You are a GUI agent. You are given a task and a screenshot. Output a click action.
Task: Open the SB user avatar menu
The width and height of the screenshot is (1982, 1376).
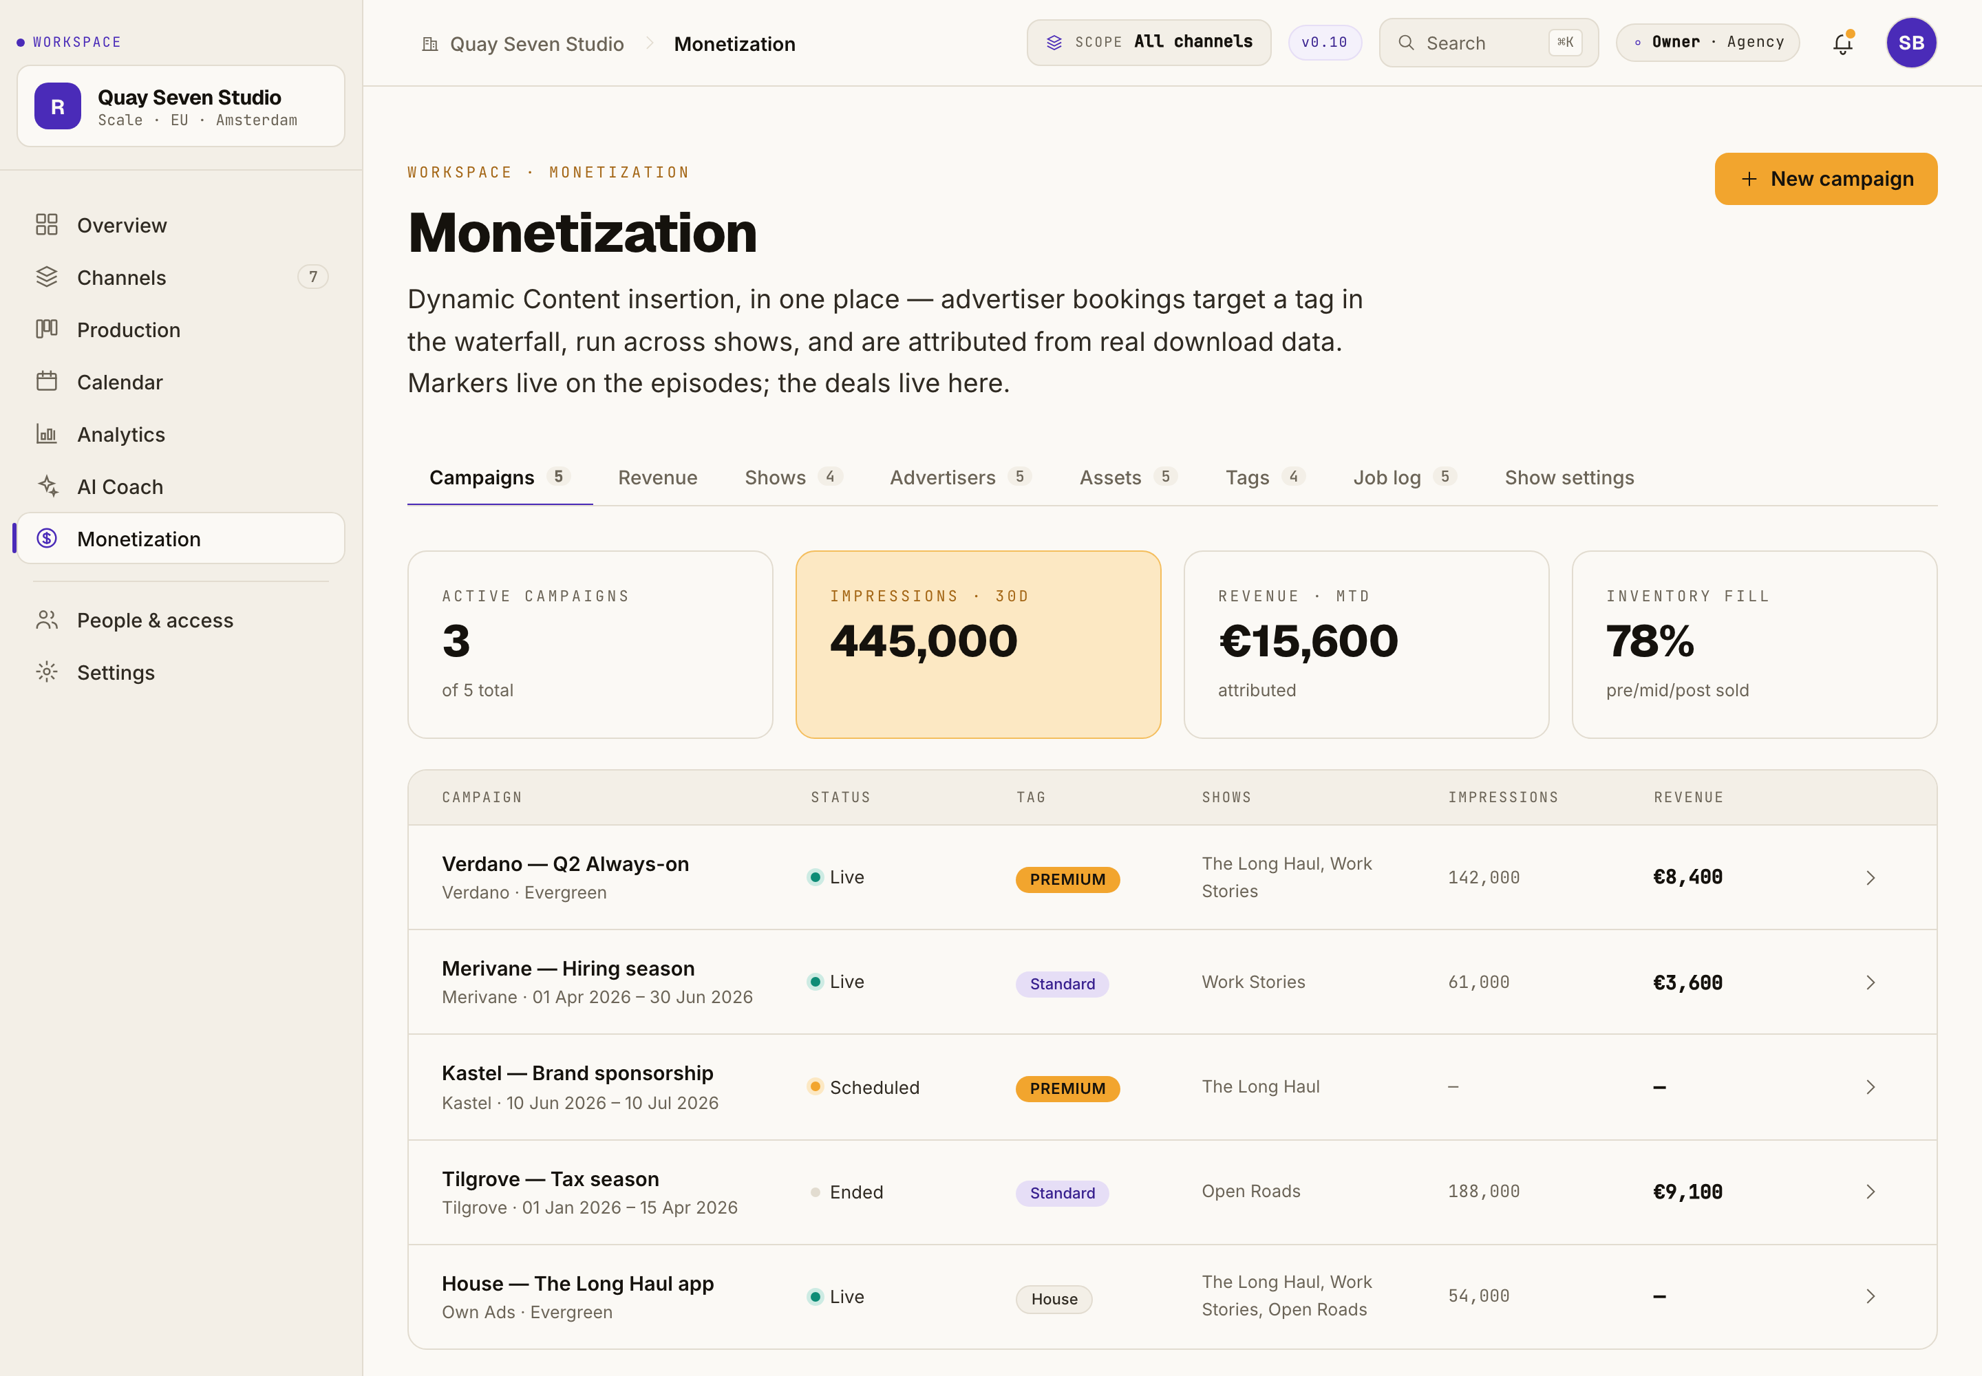(1911, 43)
